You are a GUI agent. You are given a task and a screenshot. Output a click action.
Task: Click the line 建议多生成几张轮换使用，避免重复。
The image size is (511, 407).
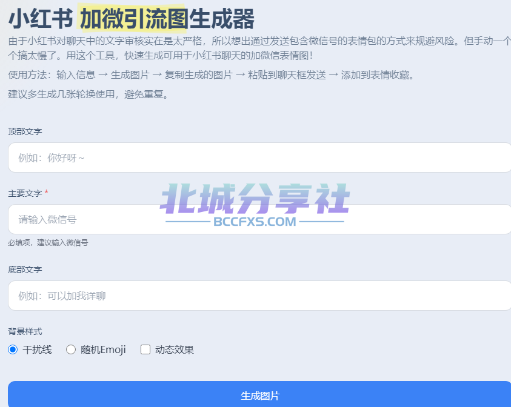[x=88, y=94]
